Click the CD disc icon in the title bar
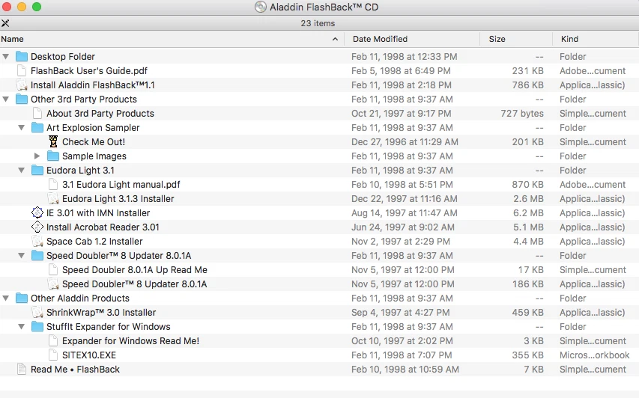The height and width of the screenshot is (398, 639). 261,7
